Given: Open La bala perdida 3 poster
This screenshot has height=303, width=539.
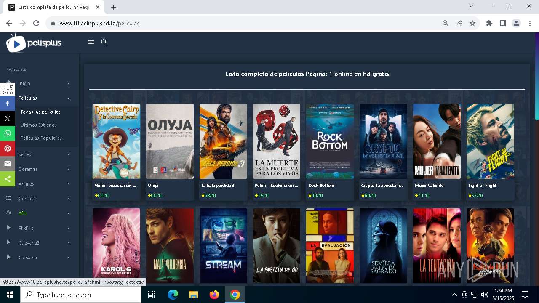Looking at the screenshot, I should [223, 141].
